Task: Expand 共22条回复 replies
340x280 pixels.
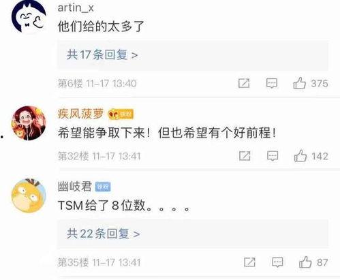Action: tap(193, 234)
